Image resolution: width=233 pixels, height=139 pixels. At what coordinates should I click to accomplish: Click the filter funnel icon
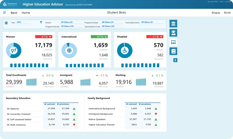point(41,22)
